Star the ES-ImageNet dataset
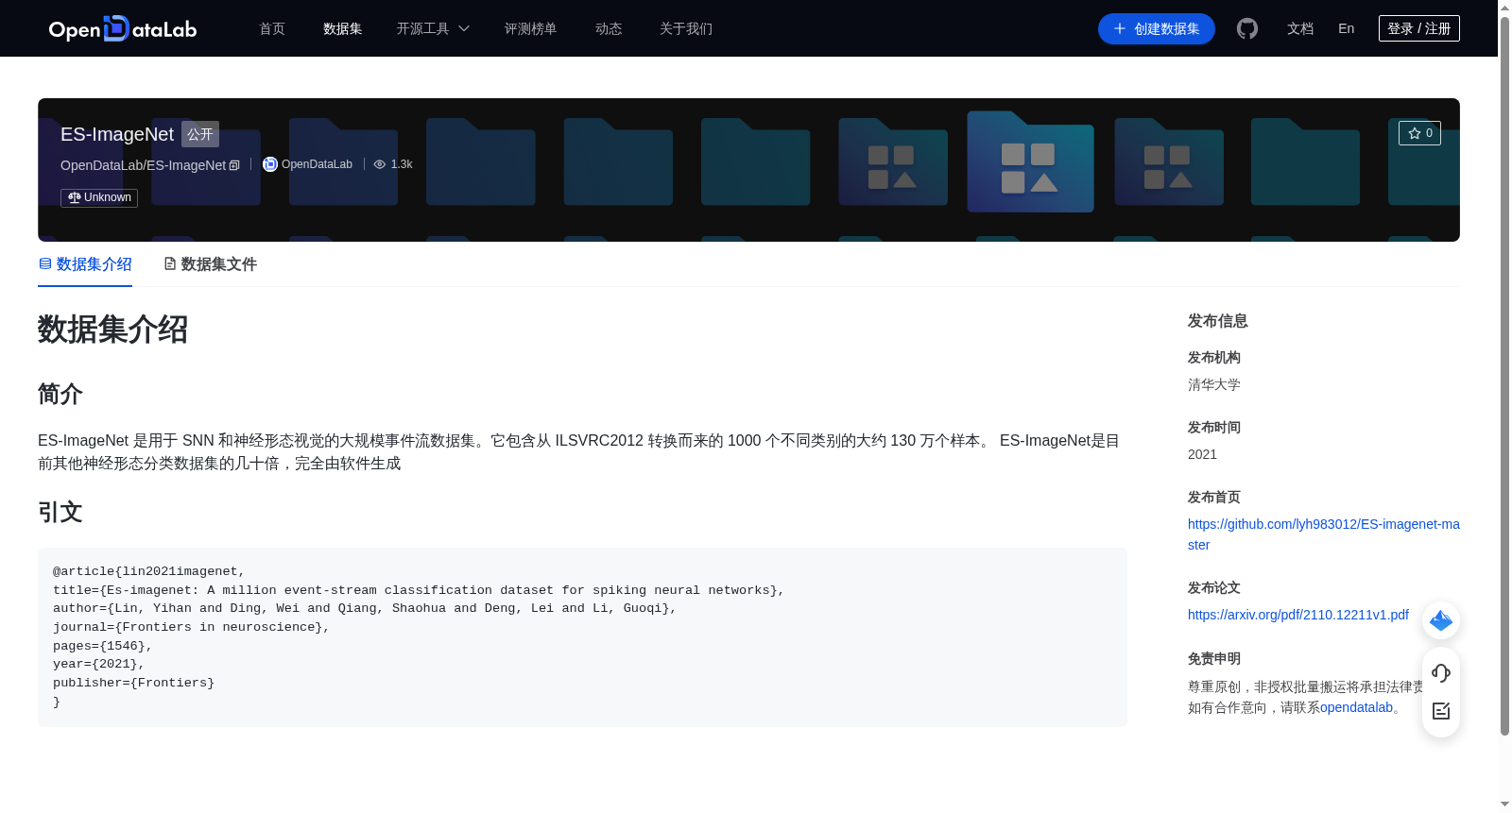Viewport: 1512px width, 813px height. pos(1419,133)
